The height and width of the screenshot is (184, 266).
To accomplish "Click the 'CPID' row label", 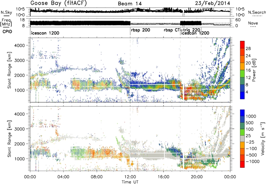I will click(x=7, y=32).
